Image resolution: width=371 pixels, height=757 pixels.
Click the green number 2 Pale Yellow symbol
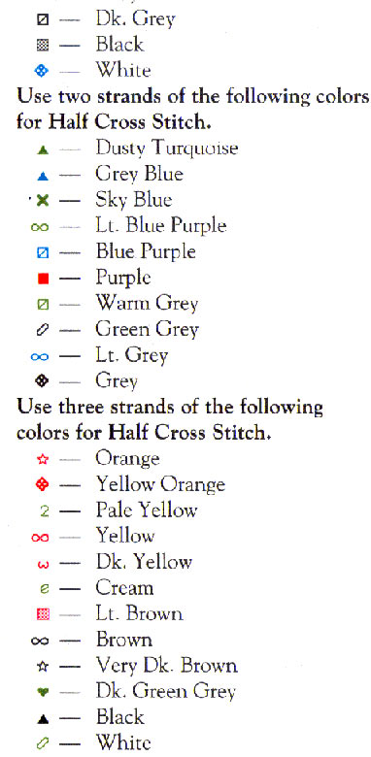point(44,511)
